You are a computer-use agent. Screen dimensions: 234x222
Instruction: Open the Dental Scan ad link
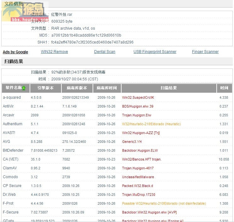click(x=105, y=52)
